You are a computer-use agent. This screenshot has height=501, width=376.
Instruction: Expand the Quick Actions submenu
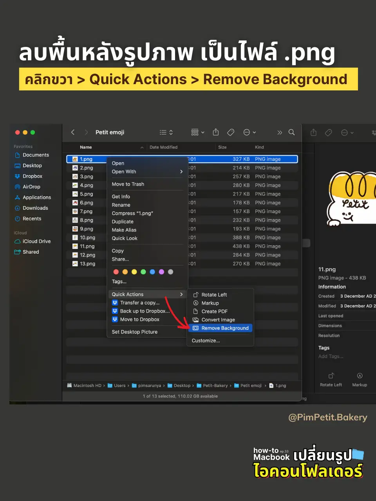[127, 294]
